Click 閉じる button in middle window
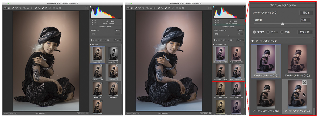This screenshot has height=117, width=319. click(241, 30)
